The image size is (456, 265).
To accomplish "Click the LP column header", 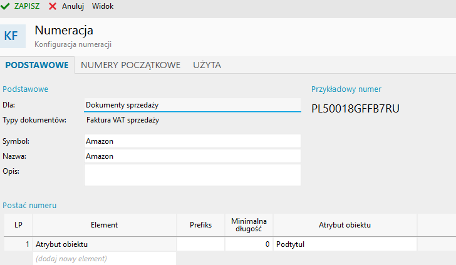I will (x=18, y=225).
